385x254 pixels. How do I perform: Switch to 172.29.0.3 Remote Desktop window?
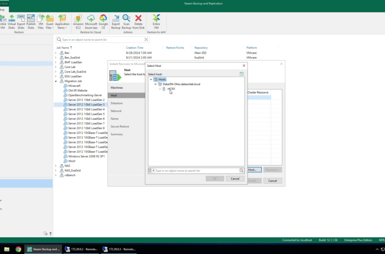pos(119,249)
